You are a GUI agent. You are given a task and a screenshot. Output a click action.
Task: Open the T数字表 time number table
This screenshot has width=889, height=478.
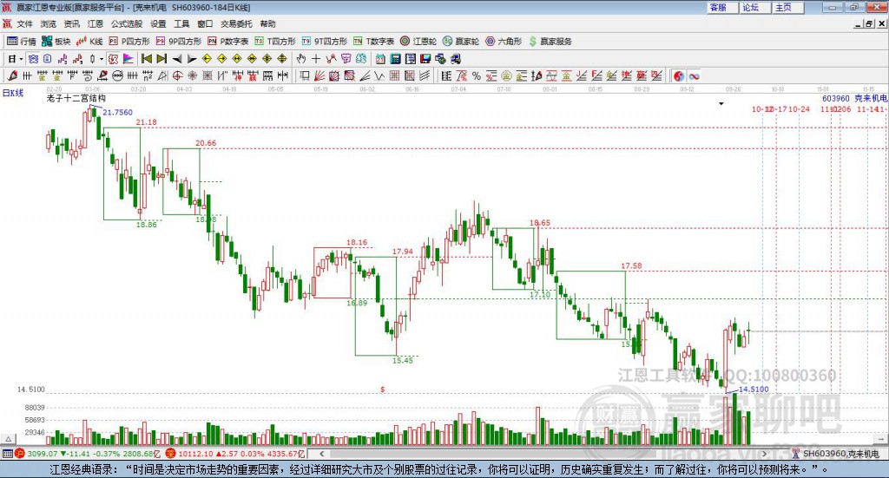coord(373,42)
